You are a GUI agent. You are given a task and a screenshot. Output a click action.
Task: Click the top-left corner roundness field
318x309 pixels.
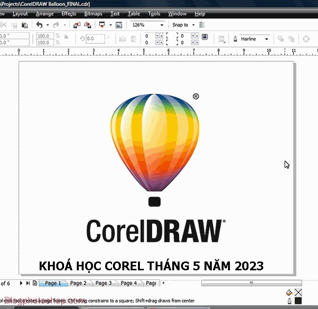(149, 36)
